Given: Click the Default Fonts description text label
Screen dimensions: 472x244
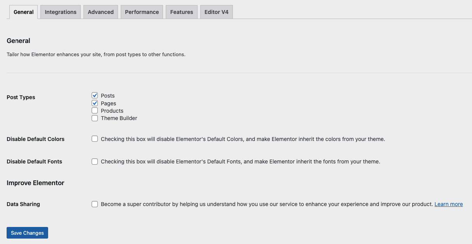Looking at the screenshot, I should coord(240,162).
